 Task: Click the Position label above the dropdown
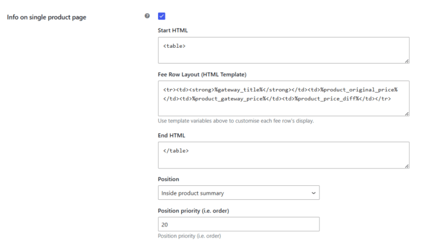[168, 179]
